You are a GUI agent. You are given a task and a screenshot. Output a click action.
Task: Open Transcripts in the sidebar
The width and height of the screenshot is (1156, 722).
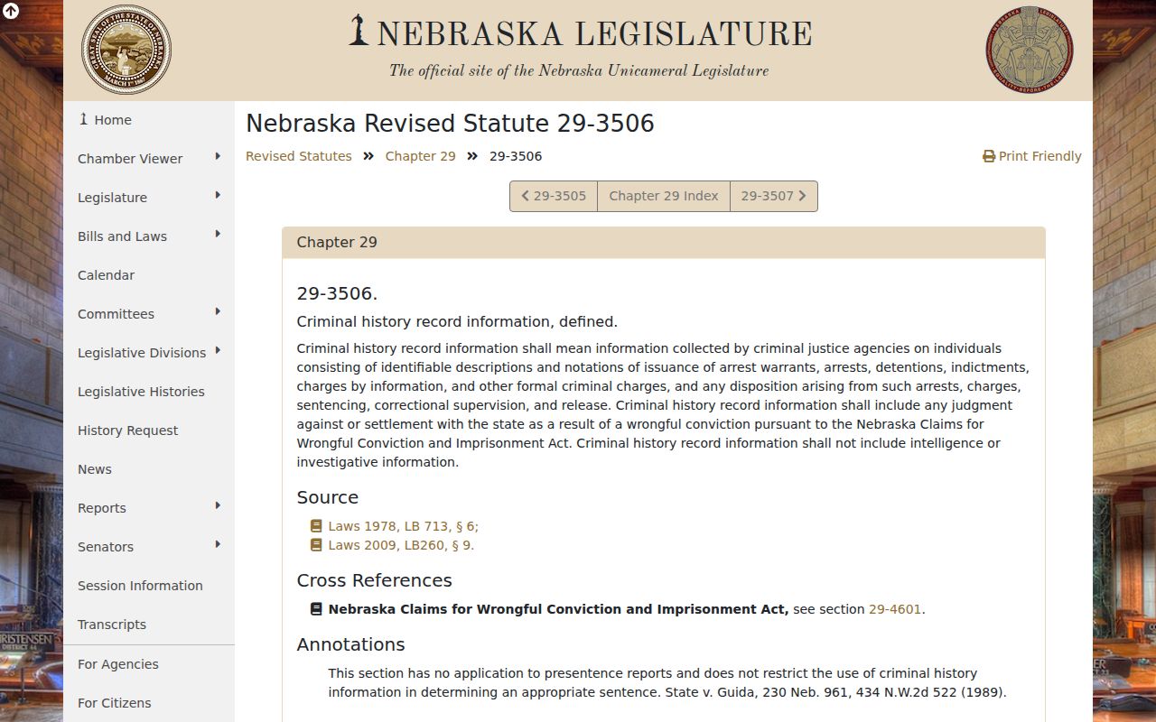[x=149, y=625]
